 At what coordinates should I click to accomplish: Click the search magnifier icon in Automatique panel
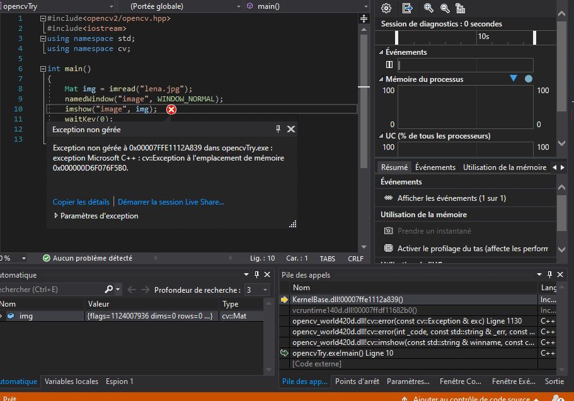pyautogui.click(x=109, y=290)
